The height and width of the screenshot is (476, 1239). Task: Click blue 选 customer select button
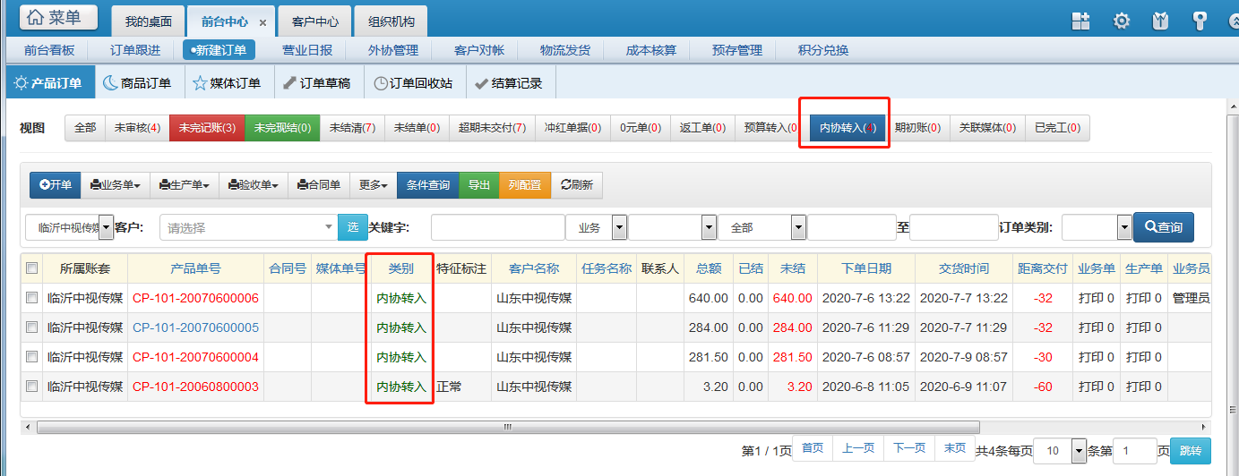353,228
